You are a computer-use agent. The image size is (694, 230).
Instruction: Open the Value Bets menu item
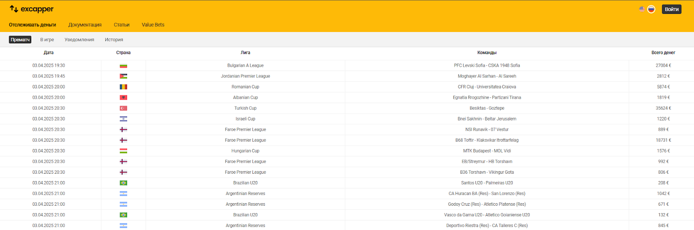[x=153, y=25]
